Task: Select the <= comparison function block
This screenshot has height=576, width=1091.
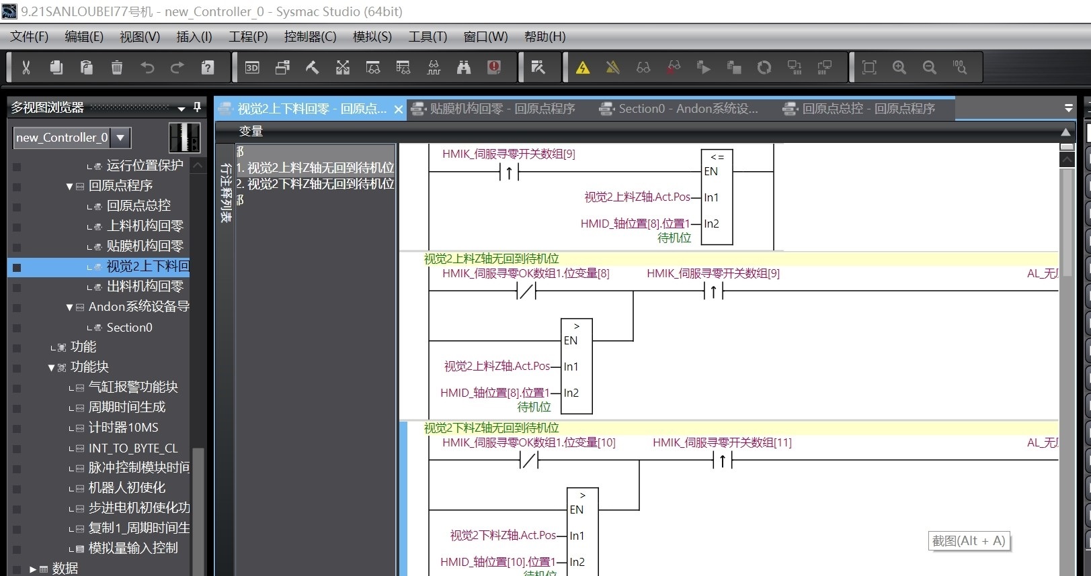Action: 717,197
